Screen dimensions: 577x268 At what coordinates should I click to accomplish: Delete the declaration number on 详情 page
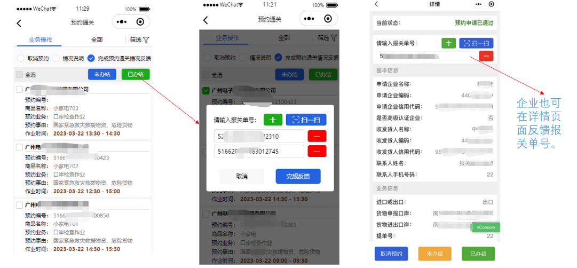click(486, 57)
